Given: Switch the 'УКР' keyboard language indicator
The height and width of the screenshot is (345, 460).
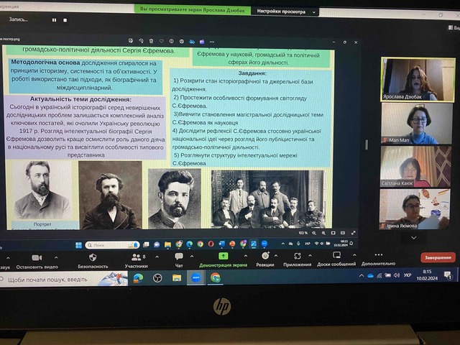Looking at the screenshot, I should 408,275.
